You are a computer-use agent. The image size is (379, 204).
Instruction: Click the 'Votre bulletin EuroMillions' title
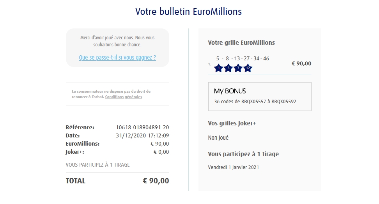(x=189, y=12)
